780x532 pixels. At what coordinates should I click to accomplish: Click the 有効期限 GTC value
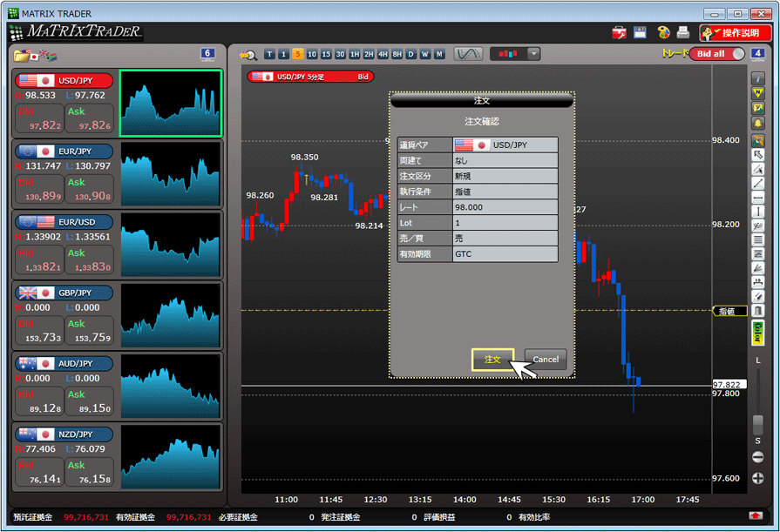pyautogui.click(x=505, y=254)
